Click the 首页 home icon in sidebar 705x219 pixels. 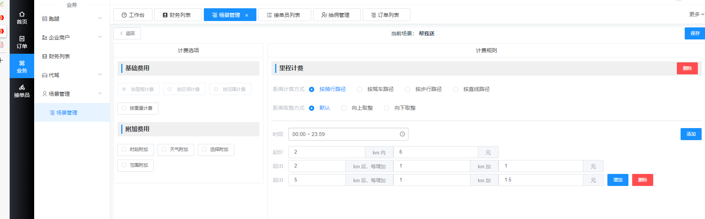(22, 14)
